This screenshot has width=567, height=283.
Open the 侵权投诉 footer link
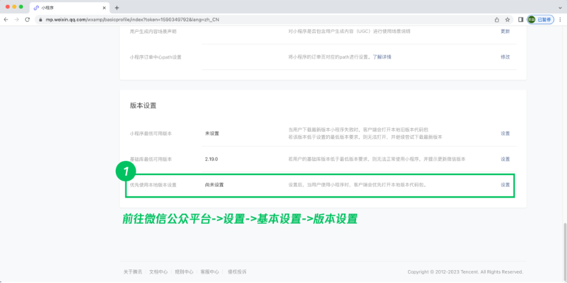[237, 272]
